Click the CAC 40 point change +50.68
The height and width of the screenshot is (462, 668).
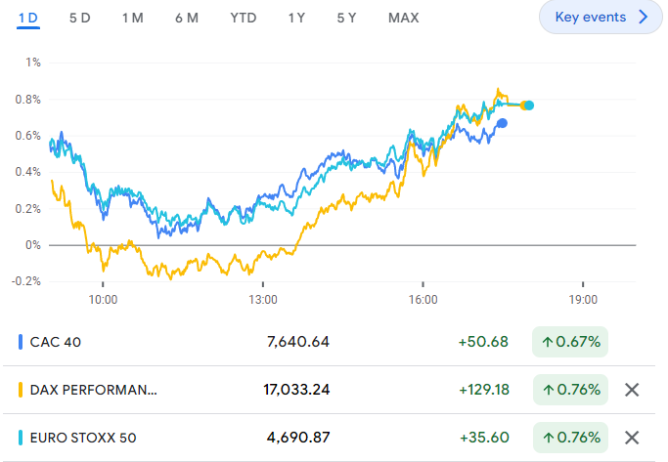[x=483, y=342]
